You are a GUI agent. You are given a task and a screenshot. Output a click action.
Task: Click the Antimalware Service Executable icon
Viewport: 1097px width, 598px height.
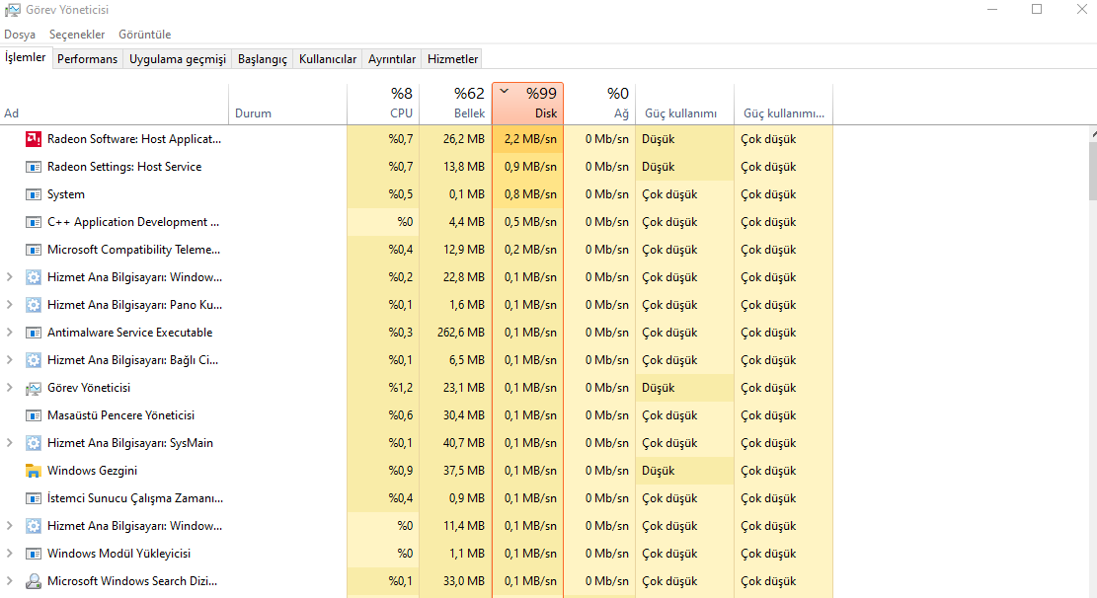click(34, 333)
